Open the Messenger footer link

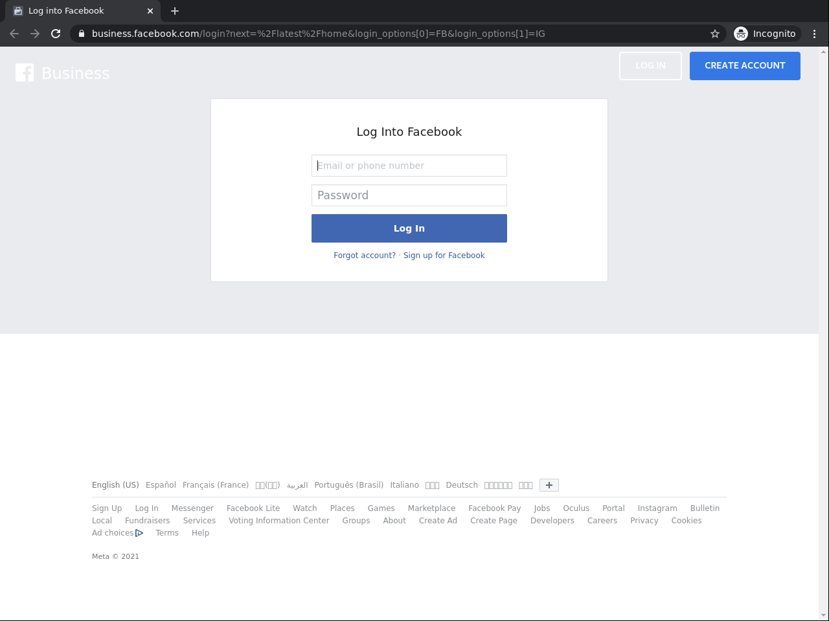click(192, 508)
